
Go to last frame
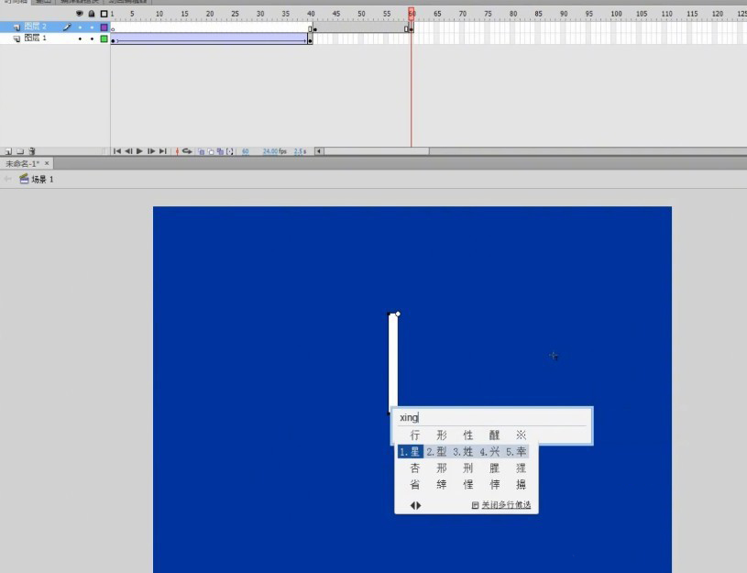tap(163, 151)
